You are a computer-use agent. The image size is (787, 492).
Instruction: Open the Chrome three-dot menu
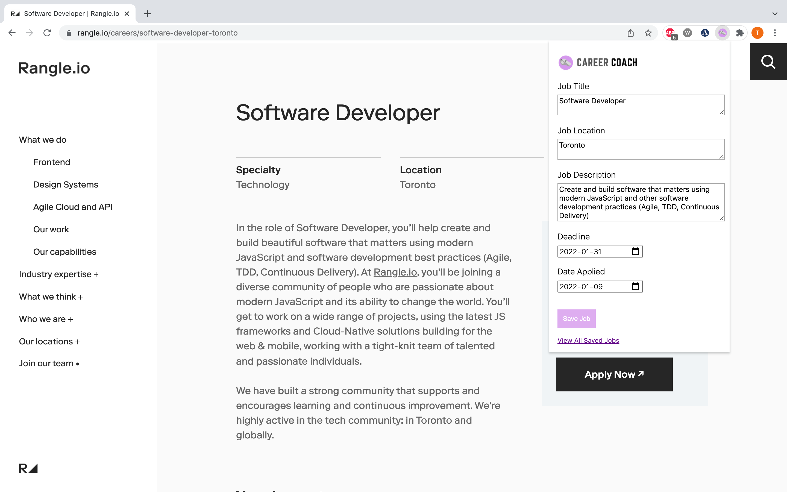click(775, 33)
